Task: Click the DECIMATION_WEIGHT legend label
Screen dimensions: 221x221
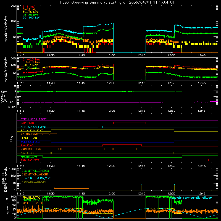Action: [x=35, y=174]
